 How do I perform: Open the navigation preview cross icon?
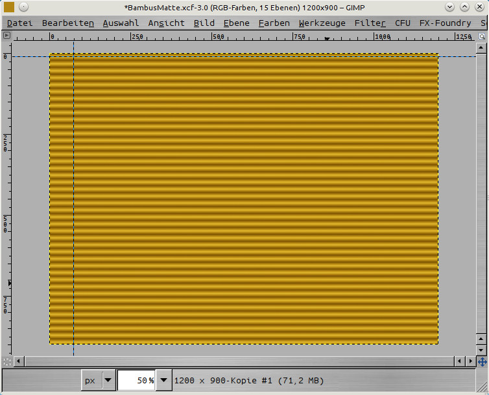(481, 361)
